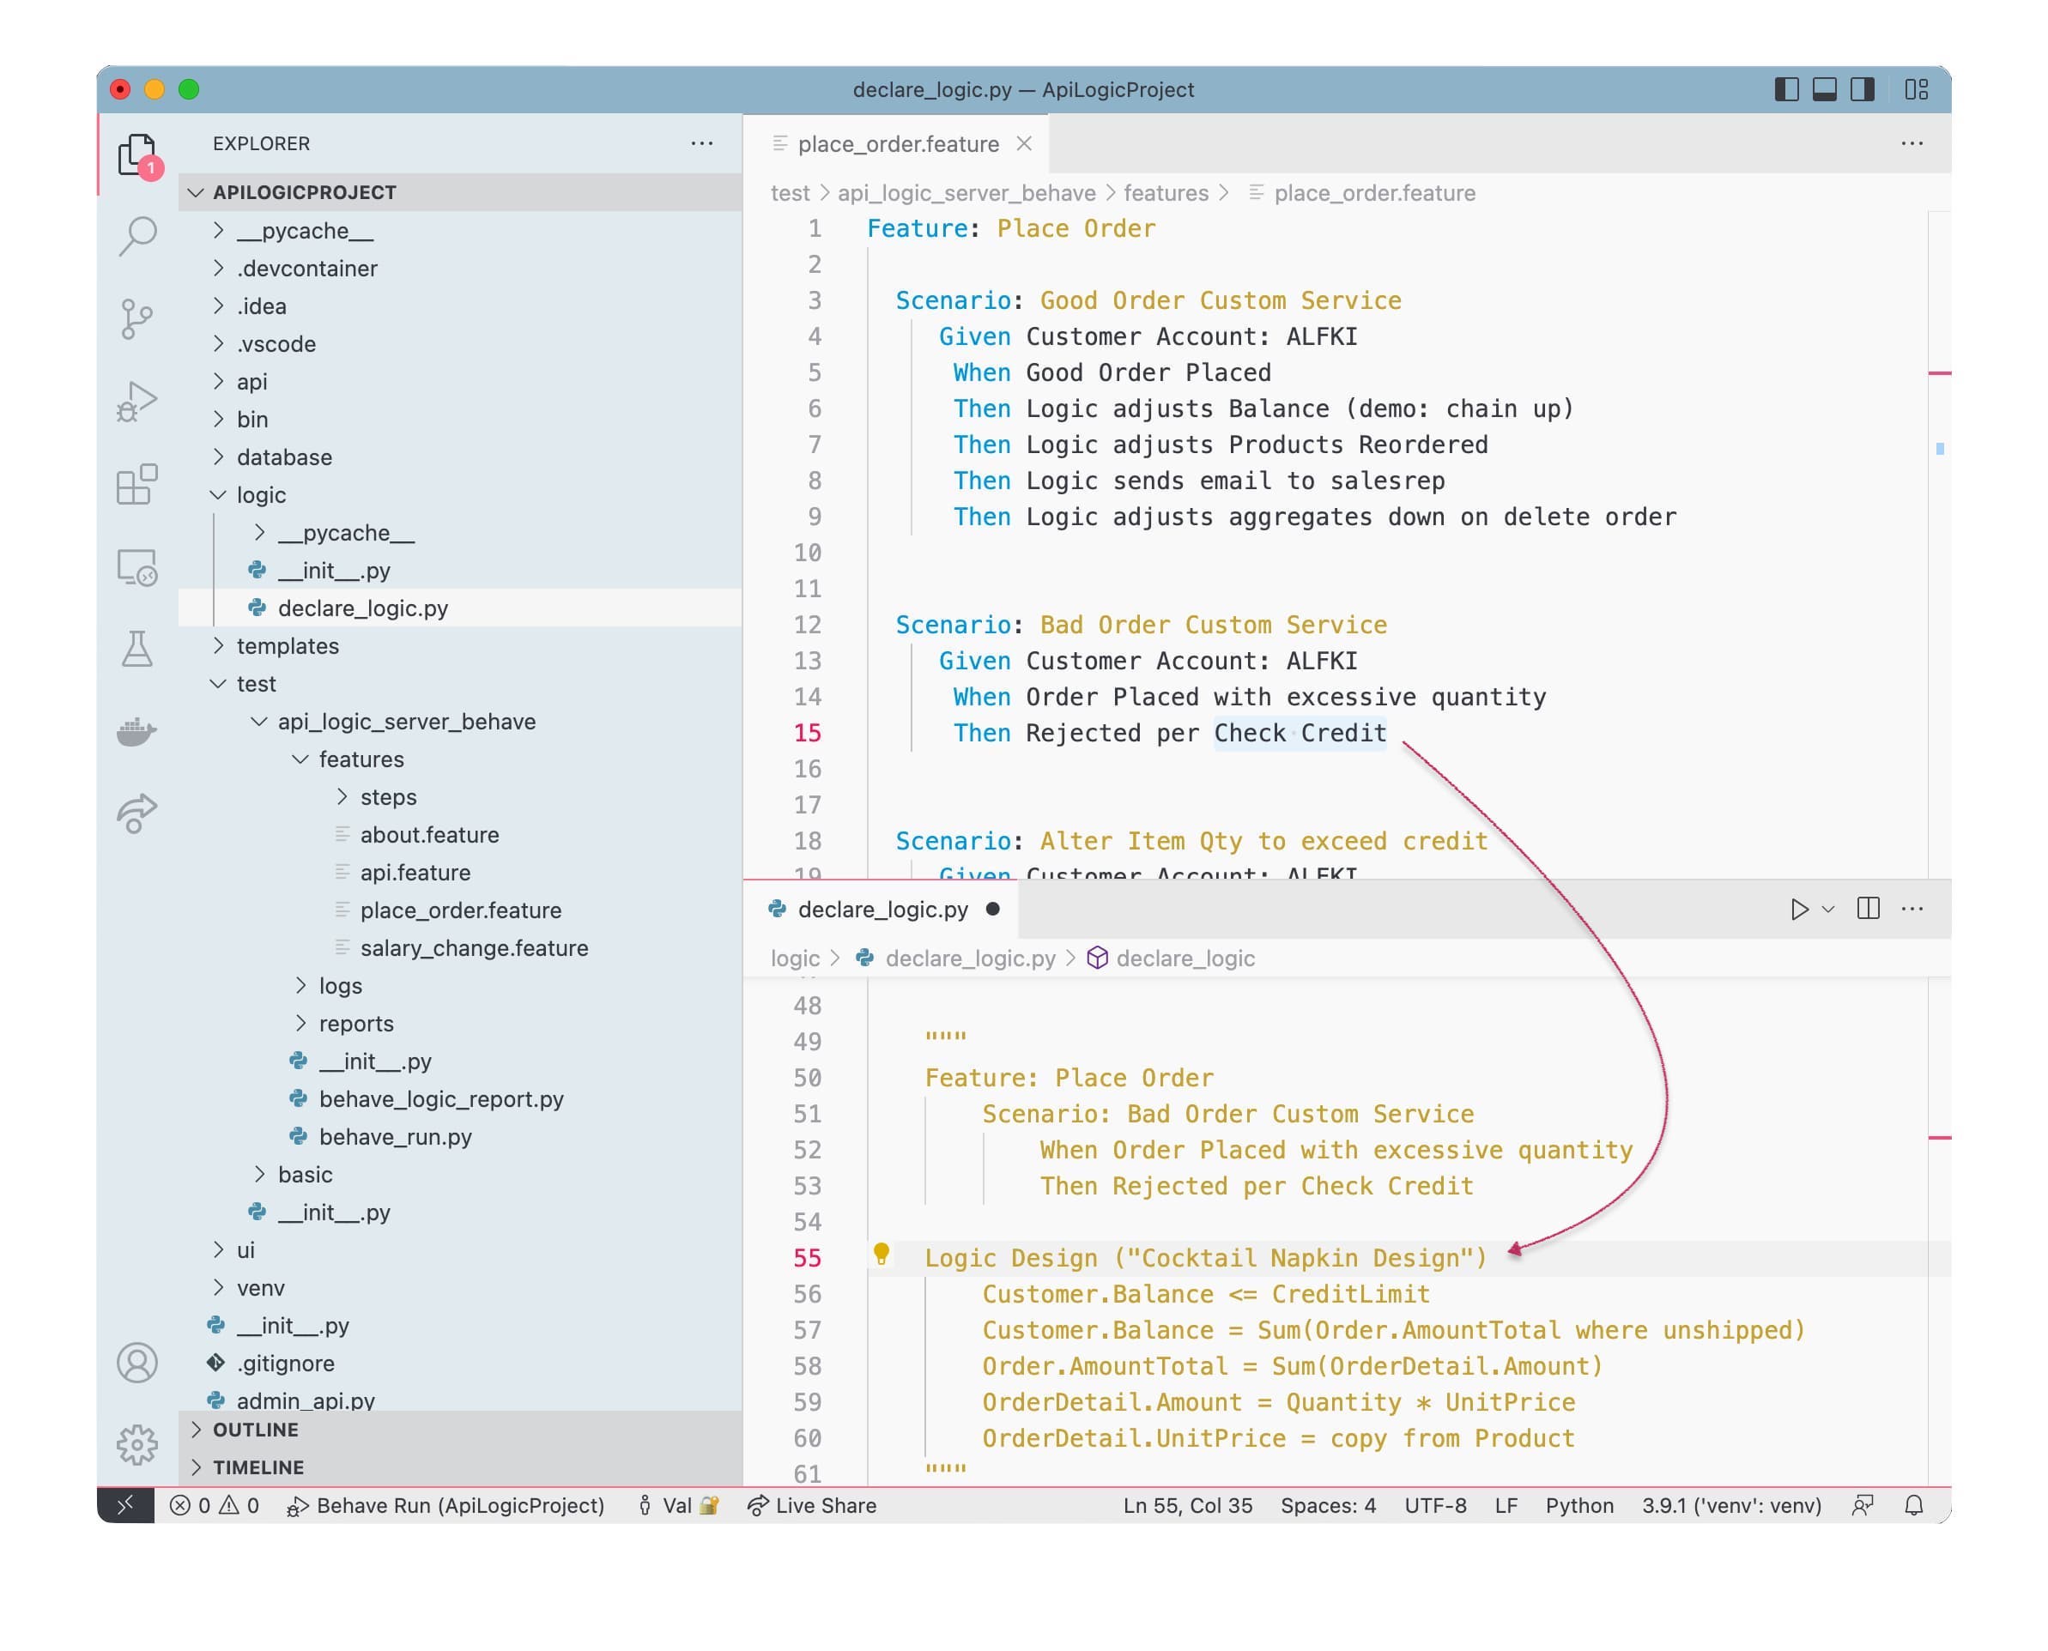2048x1651 pixels.
Task: Collapse the logic folder
Action: coord(261,495)
